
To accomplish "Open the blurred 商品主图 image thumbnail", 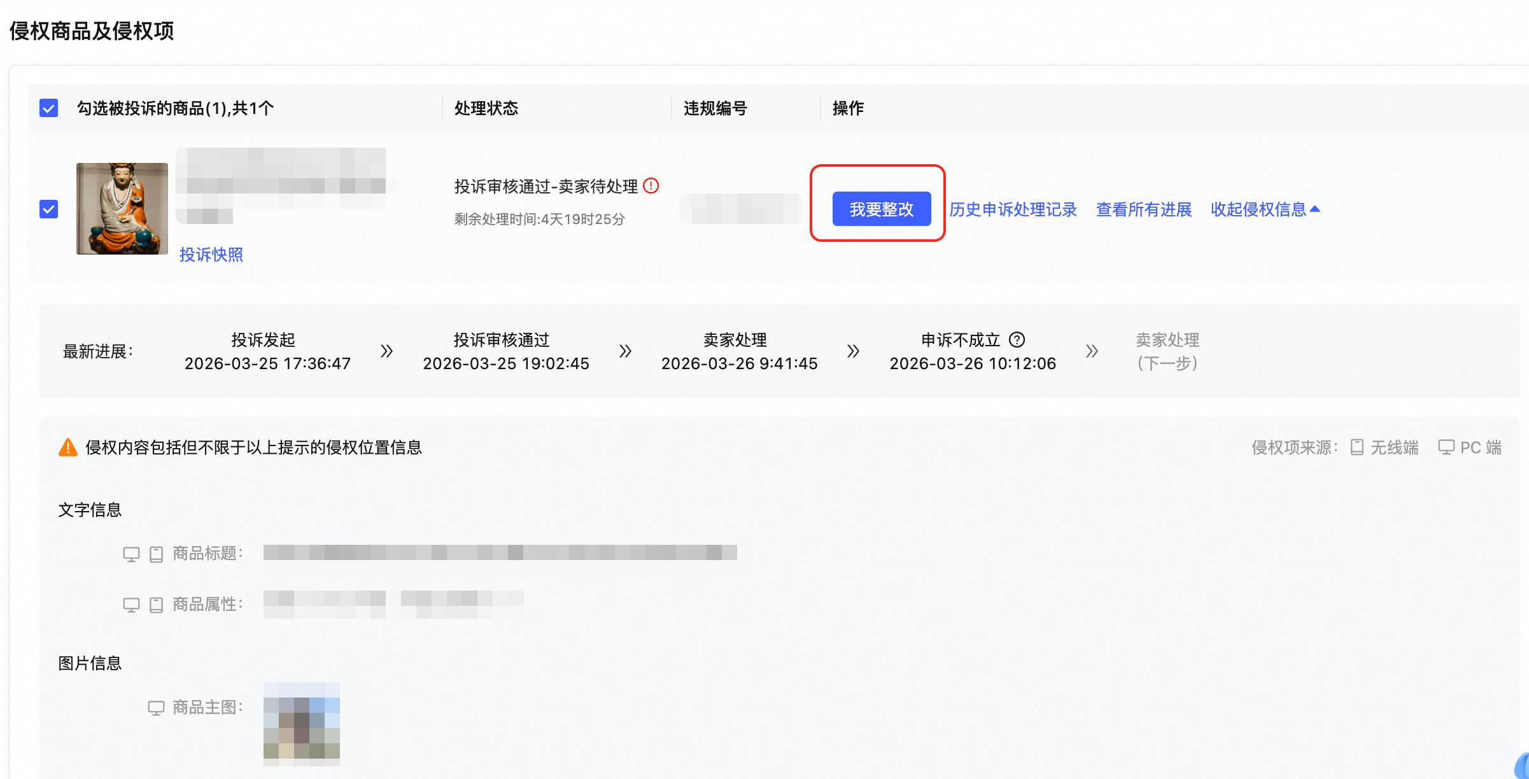I will (302, 724).
